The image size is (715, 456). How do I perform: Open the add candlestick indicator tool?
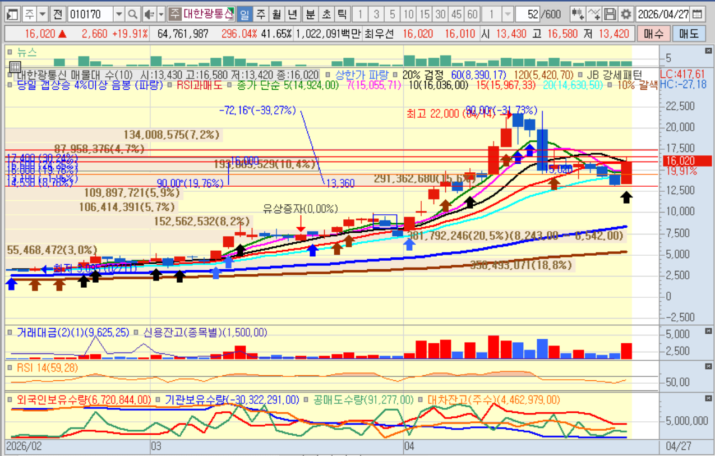coord(578,14)
